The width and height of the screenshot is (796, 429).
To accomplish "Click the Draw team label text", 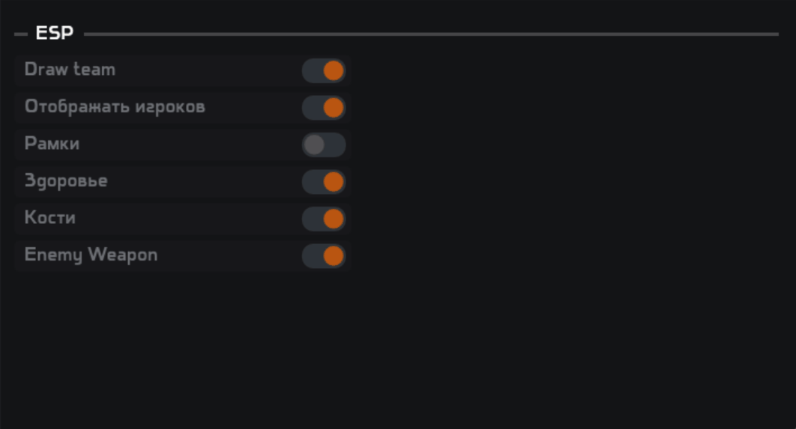I will pos(70,70).
